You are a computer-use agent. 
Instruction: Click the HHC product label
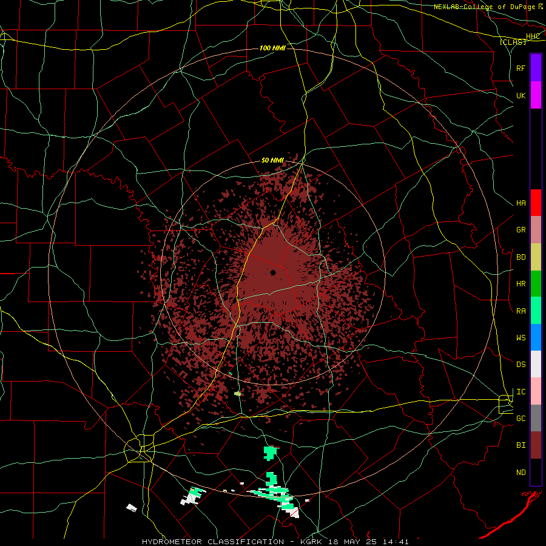[x=533, y=36]
